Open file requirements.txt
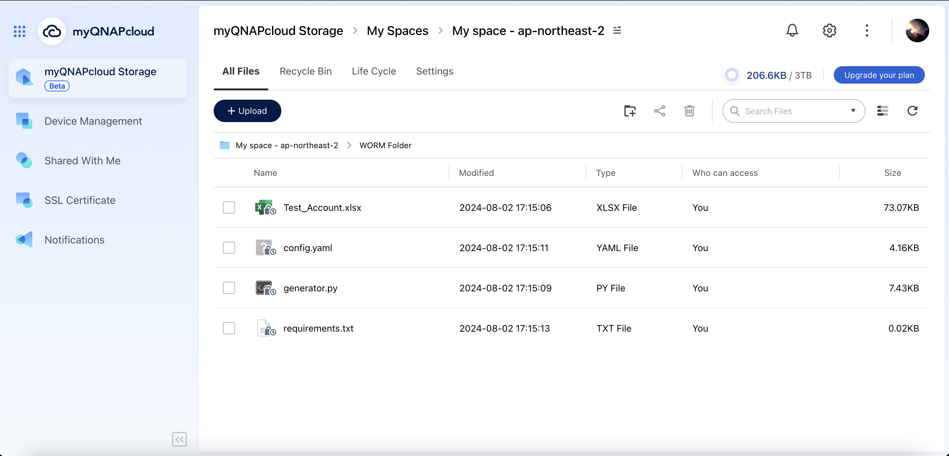949x456 pixels. coord(318,328)
